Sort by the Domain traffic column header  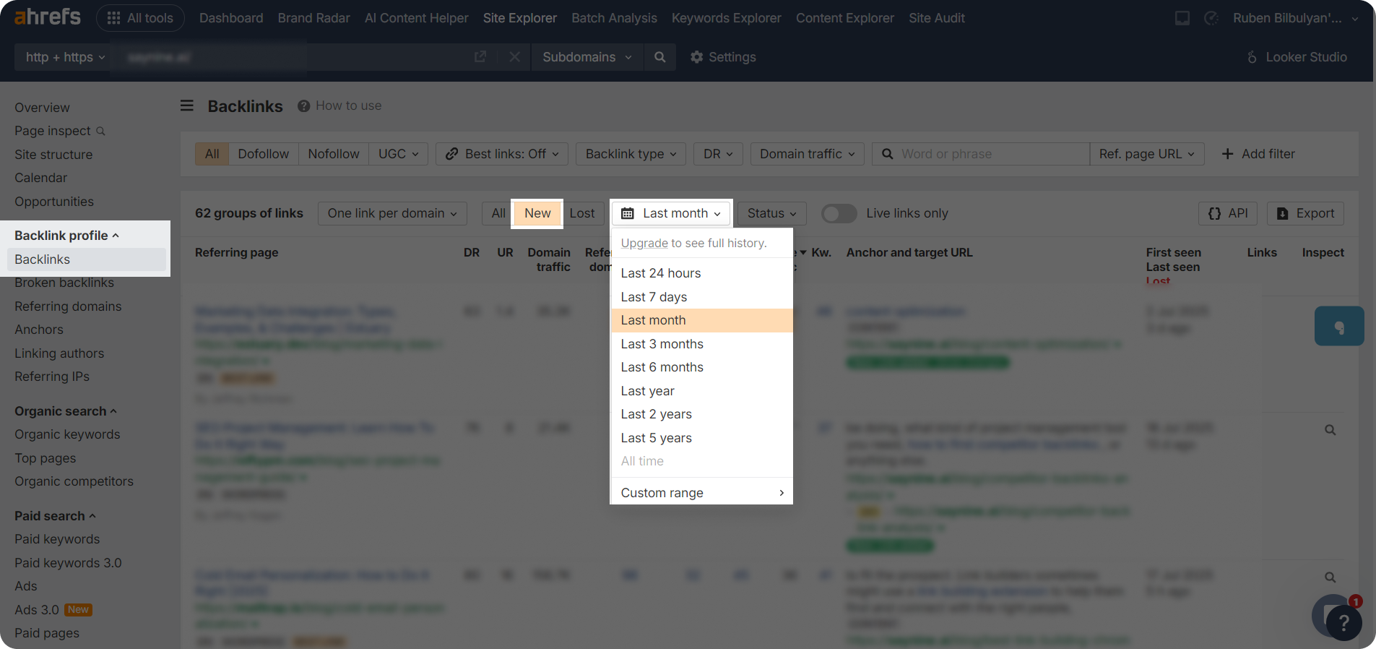pyautogui.click(x=549, y=259)
